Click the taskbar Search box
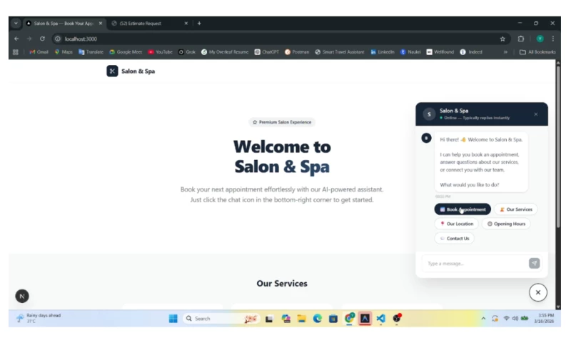The width and height of the screenshot is (571, 343). tap(221, 319)
